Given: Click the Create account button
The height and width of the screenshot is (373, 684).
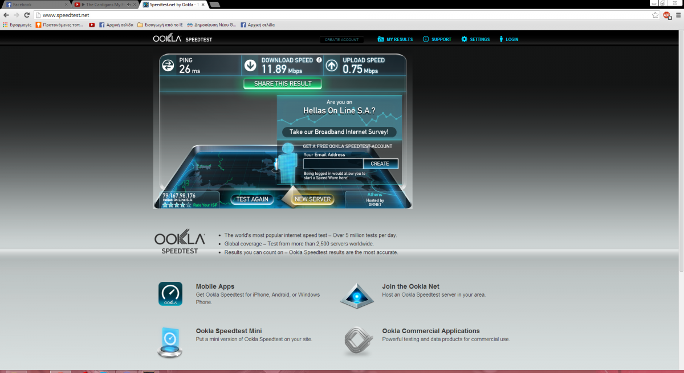Looking at the screenshot, I should pos(380,163).
